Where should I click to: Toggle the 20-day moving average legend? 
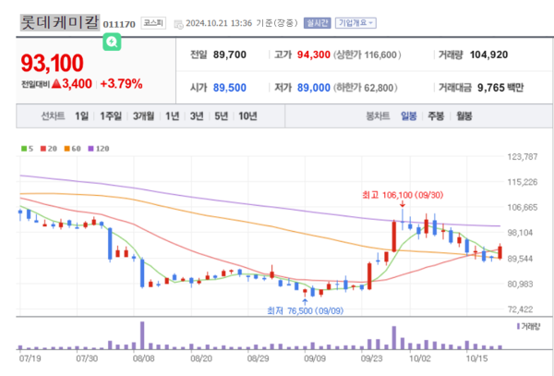tap(48, 148)
